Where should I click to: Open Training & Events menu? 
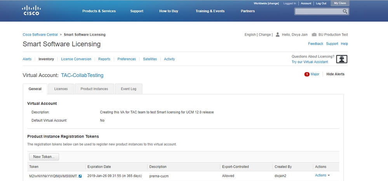pos(210,11)
